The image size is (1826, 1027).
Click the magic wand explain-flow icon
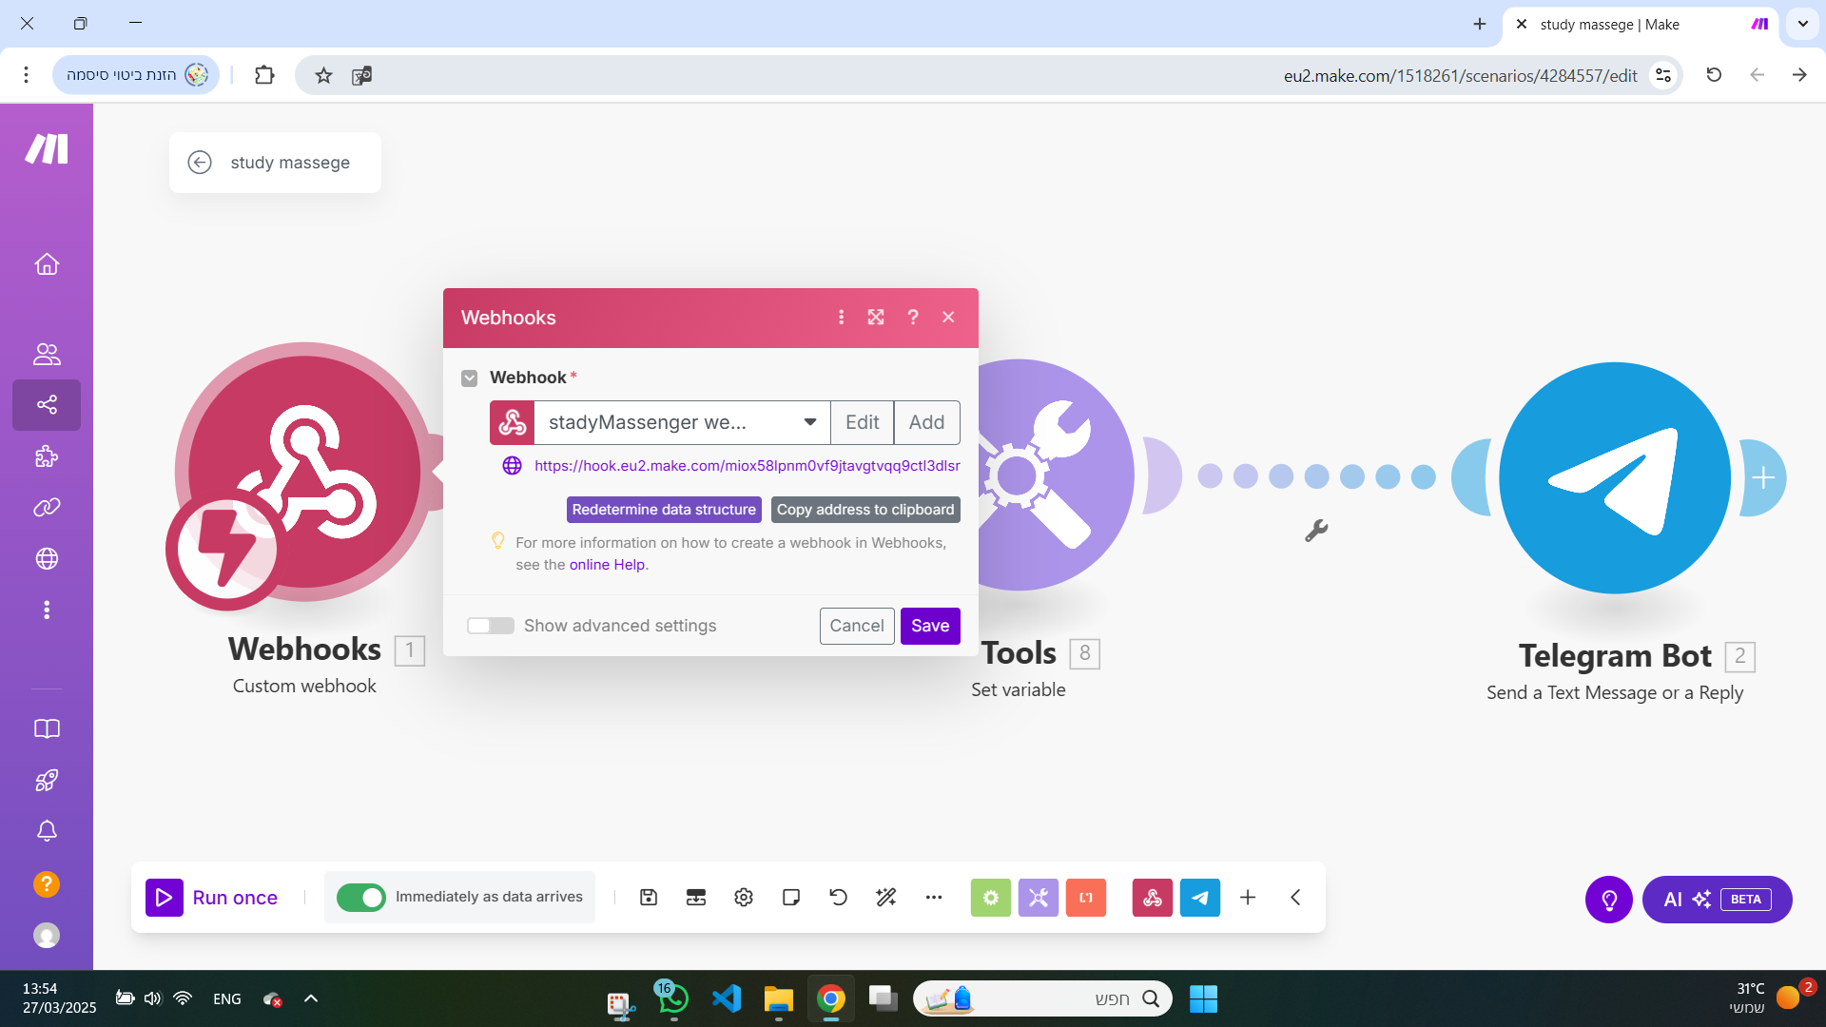pyautogui.click(x=886, y=897)
